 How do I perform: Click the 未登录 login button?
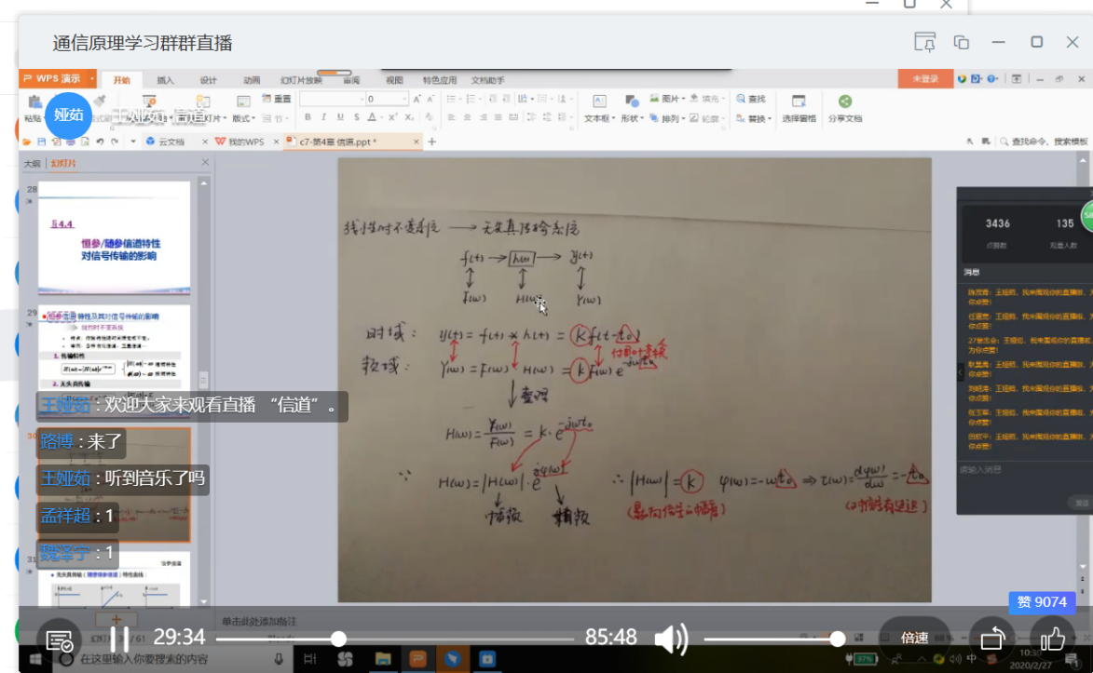pos(924,79)
